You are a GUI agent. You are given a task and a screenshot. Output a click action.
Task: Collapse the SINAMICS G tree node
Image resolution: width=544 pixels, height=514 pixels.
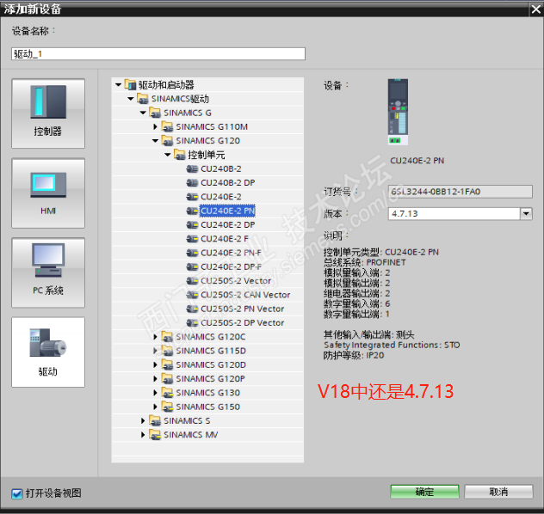(x=143, y=113)
